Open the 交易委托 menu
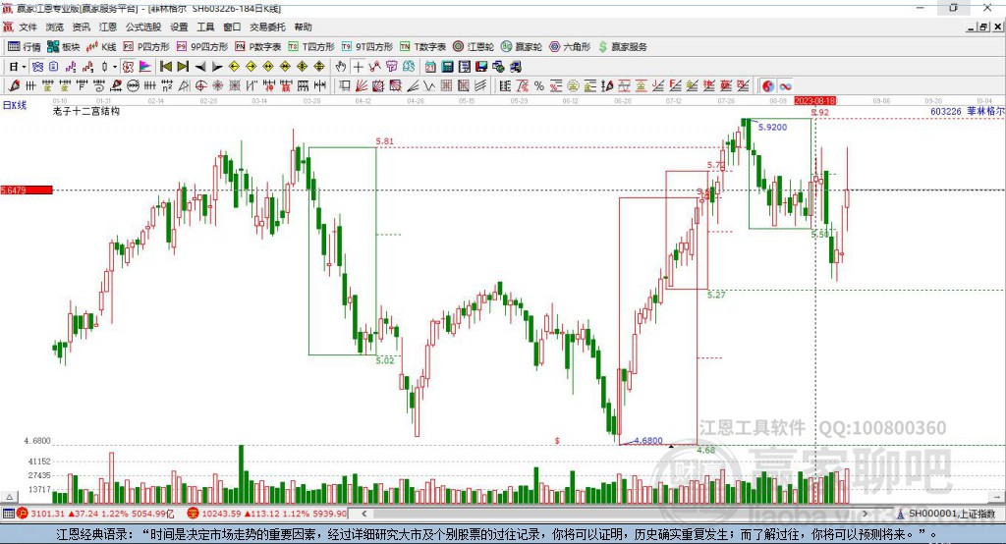The width and height of the screenshot is (1006, 544). [267, 27]
